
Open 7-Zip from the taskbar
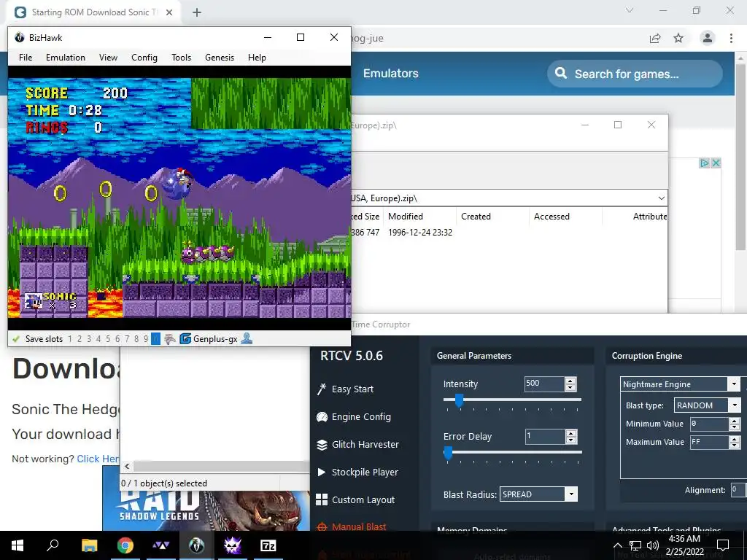click(268, 545)
